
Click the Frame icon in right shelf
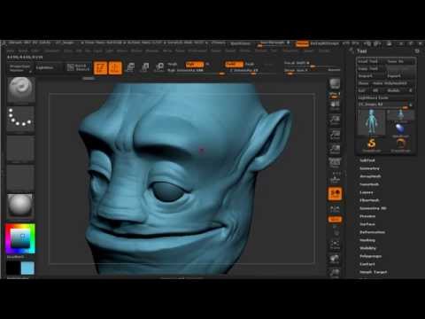click(335, 244)
